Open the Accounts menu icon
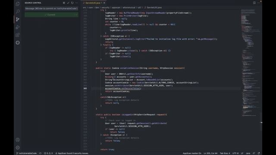The width and height of the screenshot is (276, 155). [18, 140]
